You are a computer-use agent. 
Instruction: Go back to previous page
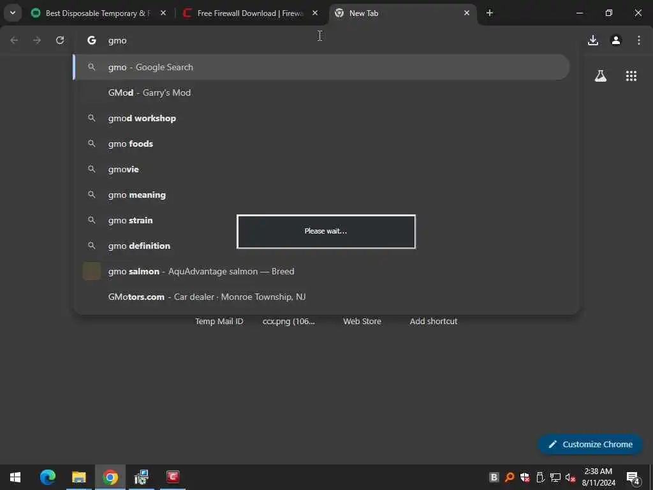[x=14, y=40]
